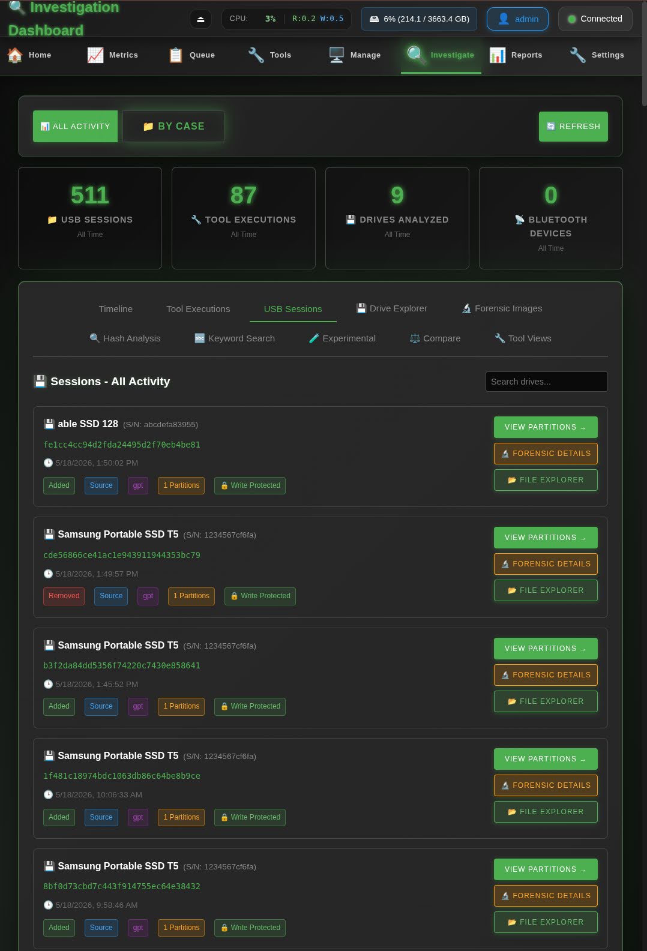647x951 pixels.
Task: Click hash fe1cc4cc94d2fda24495d2f70eb4be81
Action: (x=122, y=445)
